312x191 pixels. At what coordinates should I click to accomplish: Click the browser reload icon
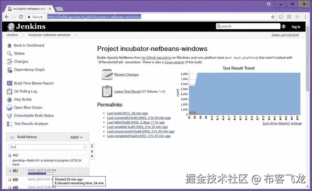point(21,17)
